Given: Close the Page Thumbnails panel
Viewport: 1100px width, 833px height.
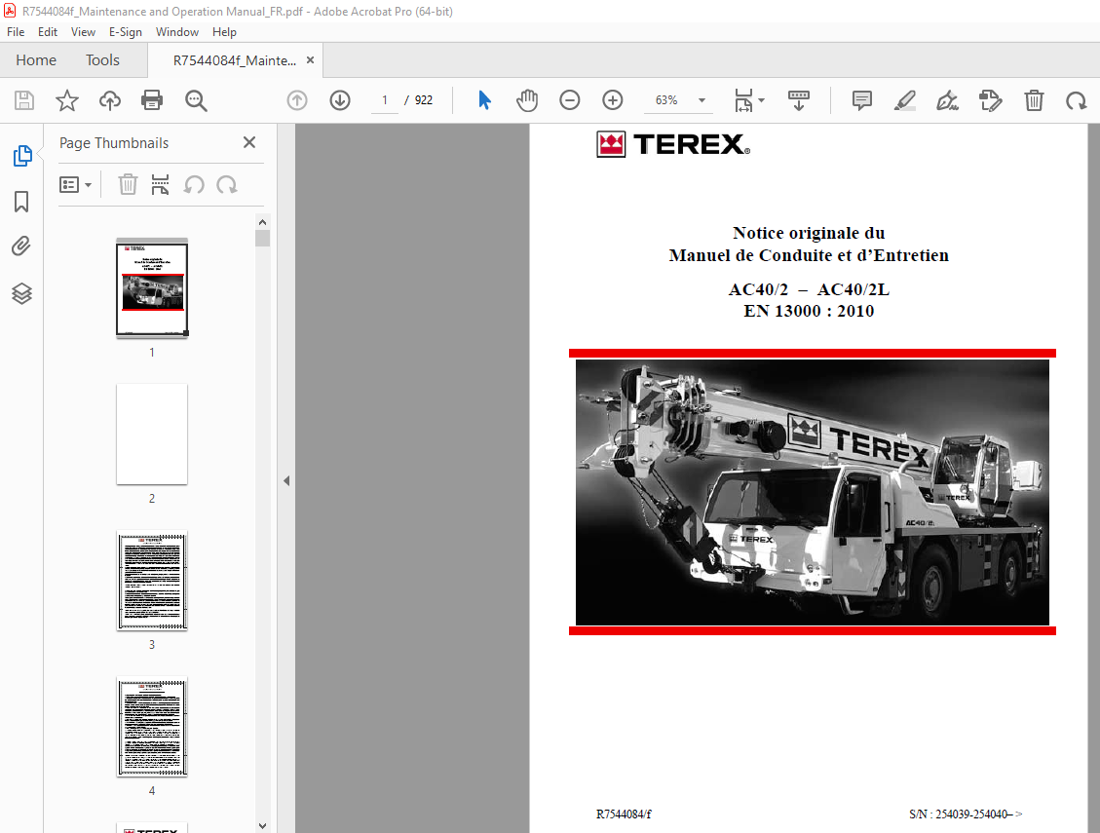Looking at the screenshot, I should pyautogui.click(x=249, y=142).
